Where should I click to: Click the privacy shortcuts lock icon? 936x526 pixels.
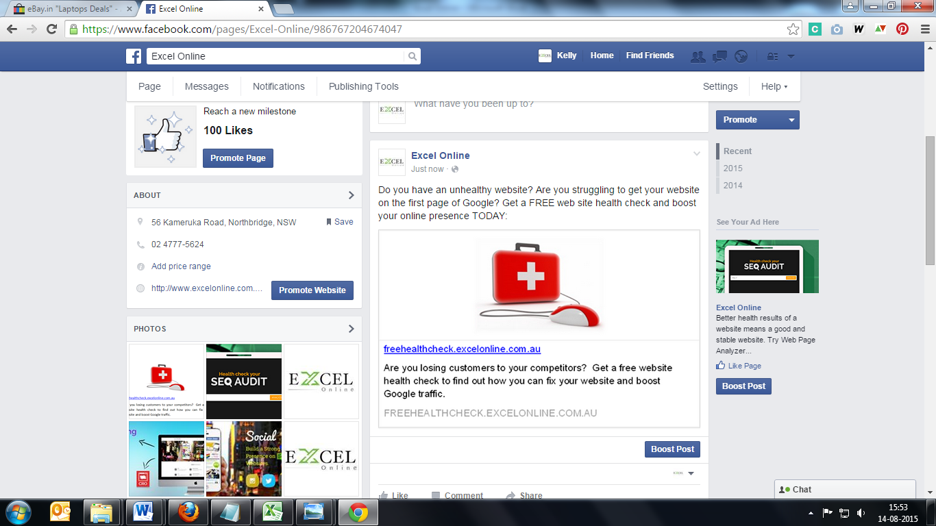point(772,57)
